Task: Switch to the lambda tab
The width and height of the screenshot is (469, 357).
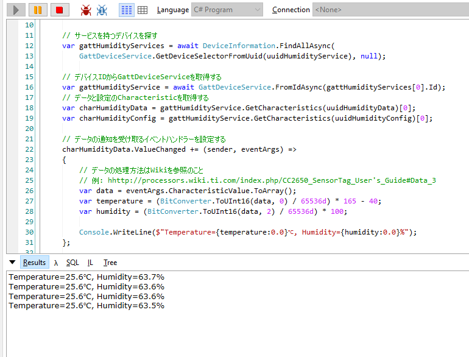Action: click(56, 263)
